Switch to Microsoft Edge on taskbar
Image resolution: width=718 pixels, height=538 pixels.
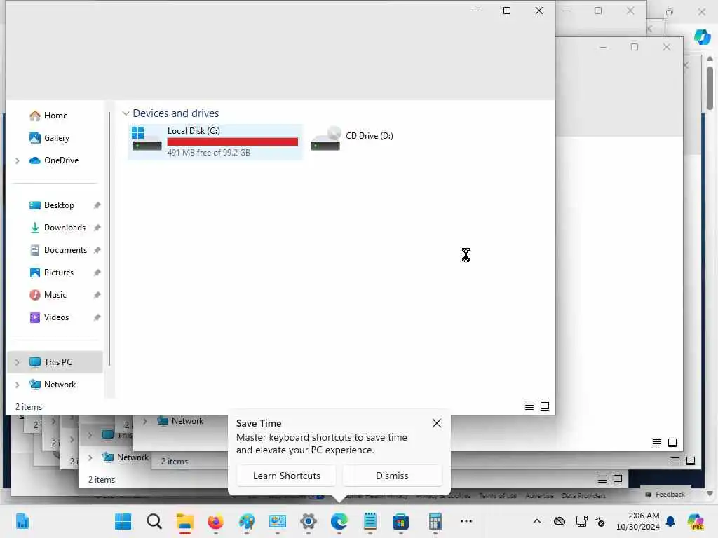click(x=339, y=521)
